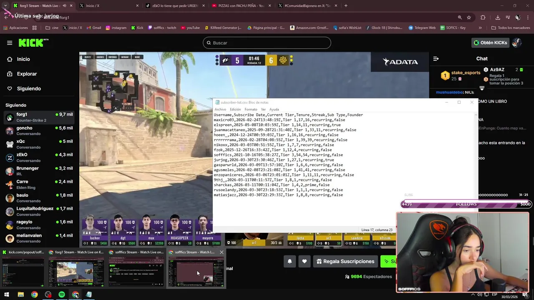The height and width of the screenshot is (300, 534).
Task: Open baulo channel in the sidebar
Action: click(x=39, y=197)
